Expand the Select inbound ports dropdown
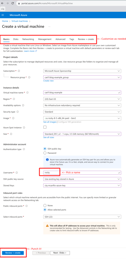This screenshot has height=259, width=126. point(82,217)
